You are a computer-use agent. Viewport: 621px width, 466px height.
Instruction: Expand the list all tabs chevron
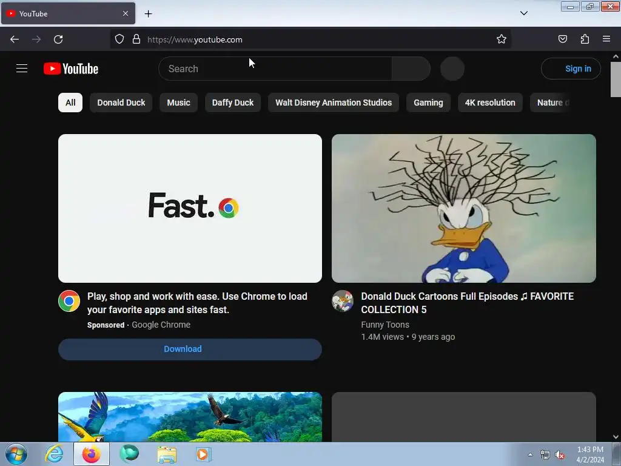523,13
